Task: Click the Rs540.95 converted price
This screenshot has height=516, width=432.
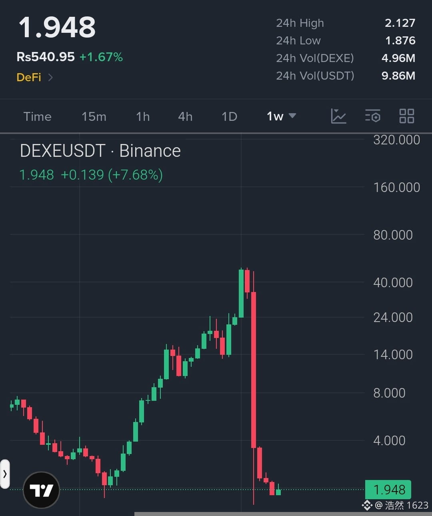Action: point(46,57)
